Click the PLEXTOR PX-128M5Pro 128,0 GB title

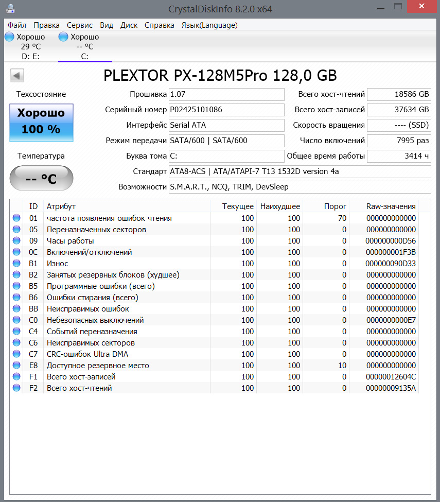click(x=220, y=76)
